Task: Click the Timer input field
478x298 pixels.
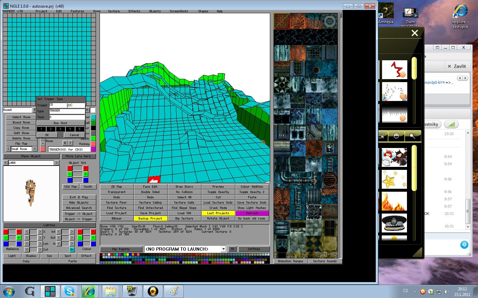Action: click(x=67, y=117)
